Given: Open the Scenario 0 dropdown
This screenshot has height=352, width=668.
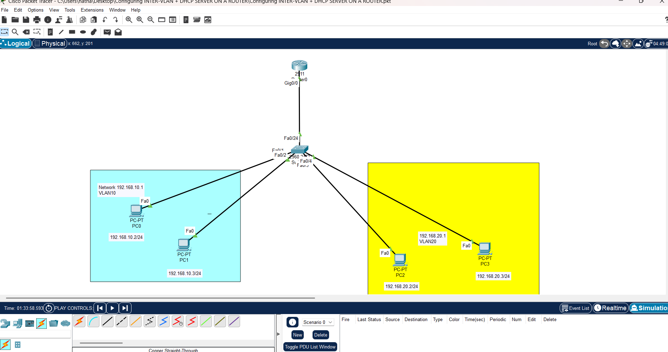Looking at the screenshot, I should tap(317, 322).
